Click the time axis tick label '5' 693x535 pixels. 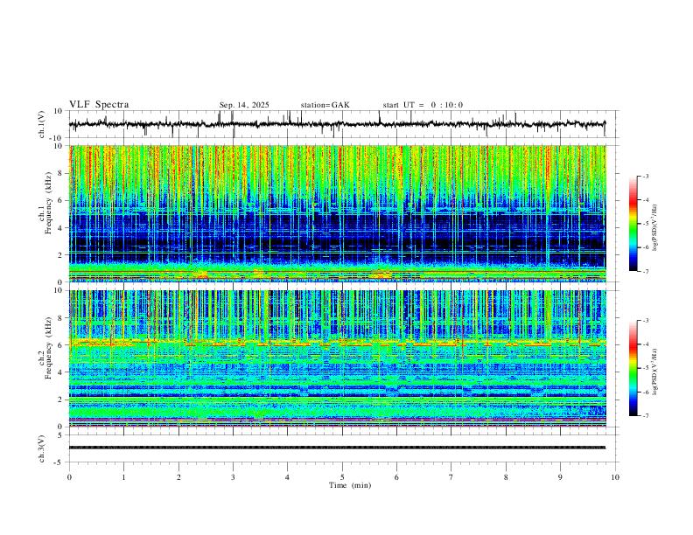point(342,477)
